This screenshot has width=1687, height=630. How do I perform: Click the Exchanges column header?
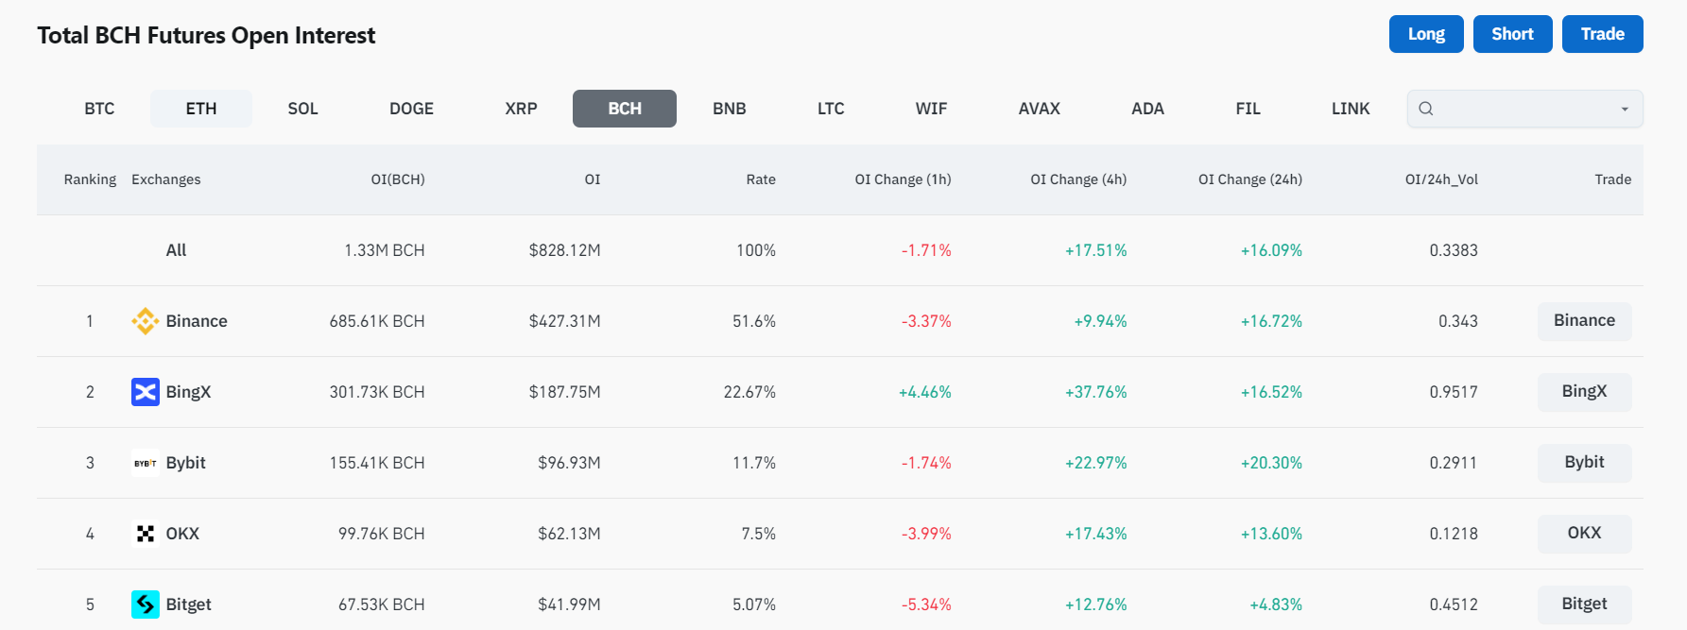click(x=166, y=179)
